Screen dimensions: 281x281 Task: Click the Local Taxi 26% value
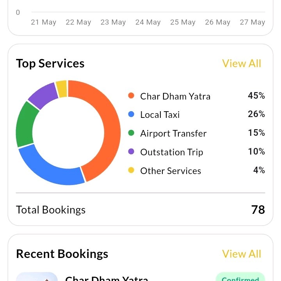coord(256,114)
